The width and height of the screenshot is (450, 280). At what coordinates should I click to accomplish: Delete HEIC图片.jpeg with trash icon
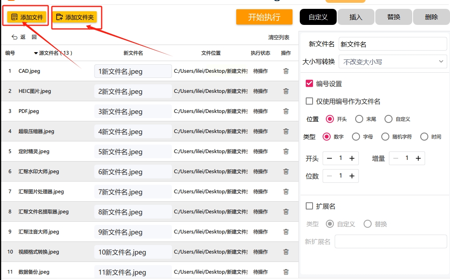(x=286, y=91)
